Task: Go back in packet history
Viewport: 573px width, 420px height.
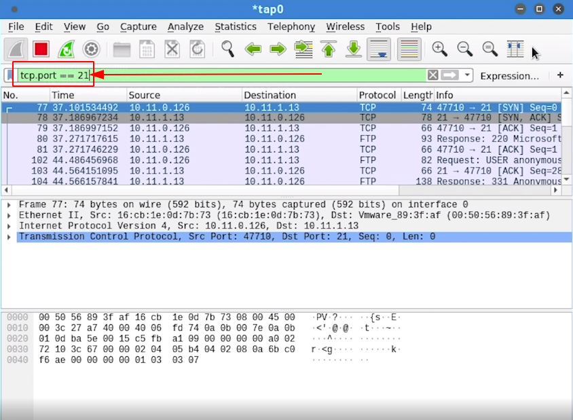Action: (x=253, y=49)
